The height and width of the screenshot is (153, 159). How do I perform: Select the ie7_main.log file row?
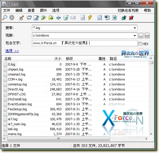75,124
